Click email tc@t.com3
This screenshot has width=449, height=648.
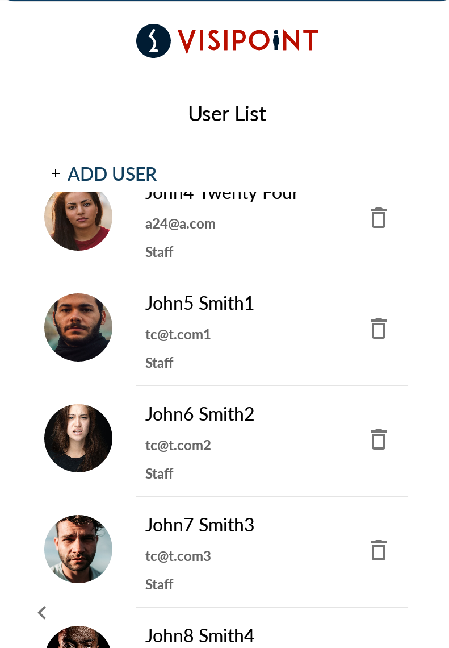178,556
